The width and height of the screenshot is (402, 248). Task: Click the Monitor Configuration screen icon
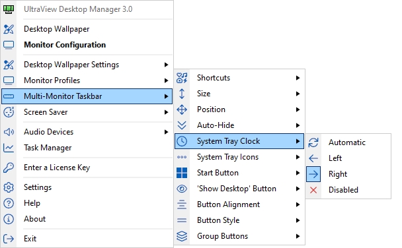coord(9,45)
